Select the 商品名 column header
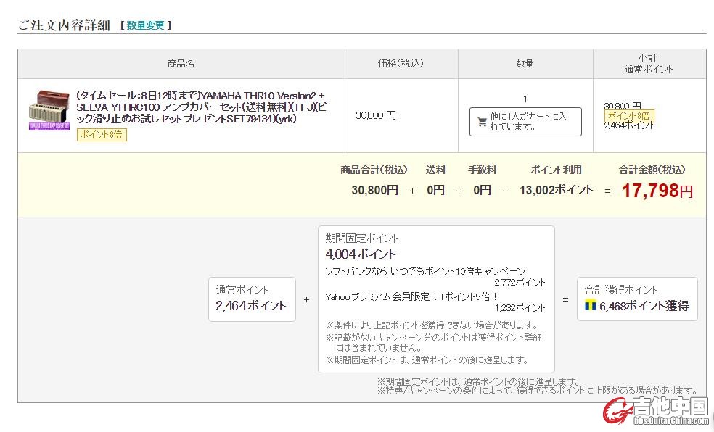 [181, 64]
